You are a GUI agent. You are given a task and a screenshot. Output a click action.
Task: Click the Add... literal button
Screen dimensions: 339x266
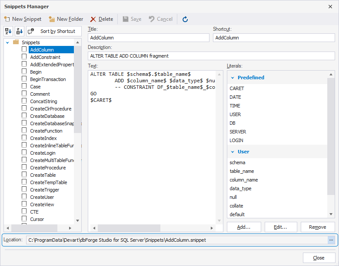point(244,227)
